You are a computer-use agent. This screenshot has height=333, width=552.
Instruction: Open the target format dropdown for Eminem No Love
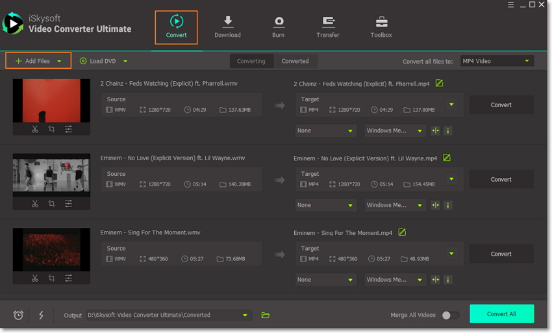(x=451, y=179)
